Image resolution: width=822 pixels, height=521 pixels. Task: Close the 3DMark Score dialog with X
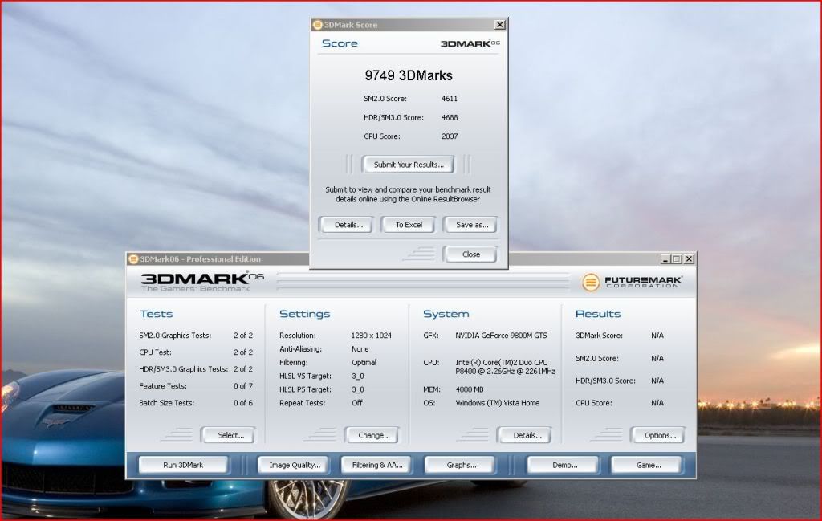[x=500, y=25]
